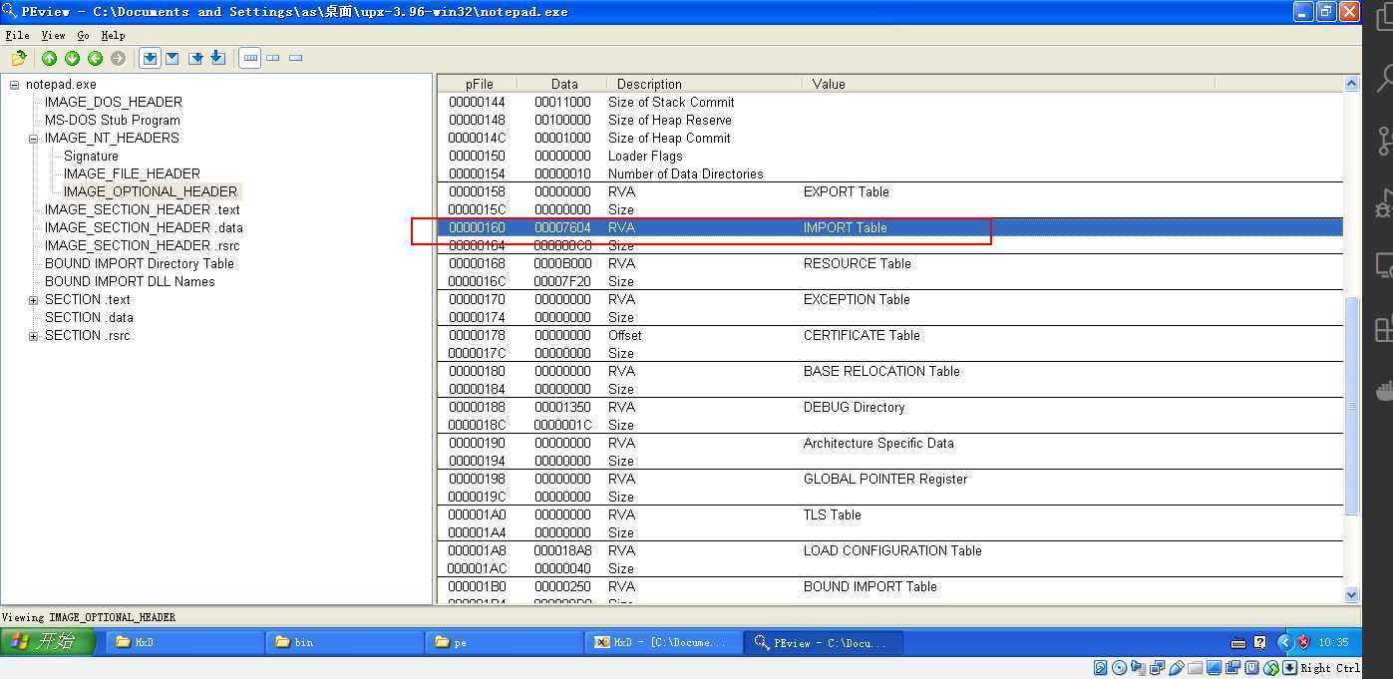The width and height of the screenshot is (1393, 679).
Task: Open the Windows Start button
Action: (48, 642)
